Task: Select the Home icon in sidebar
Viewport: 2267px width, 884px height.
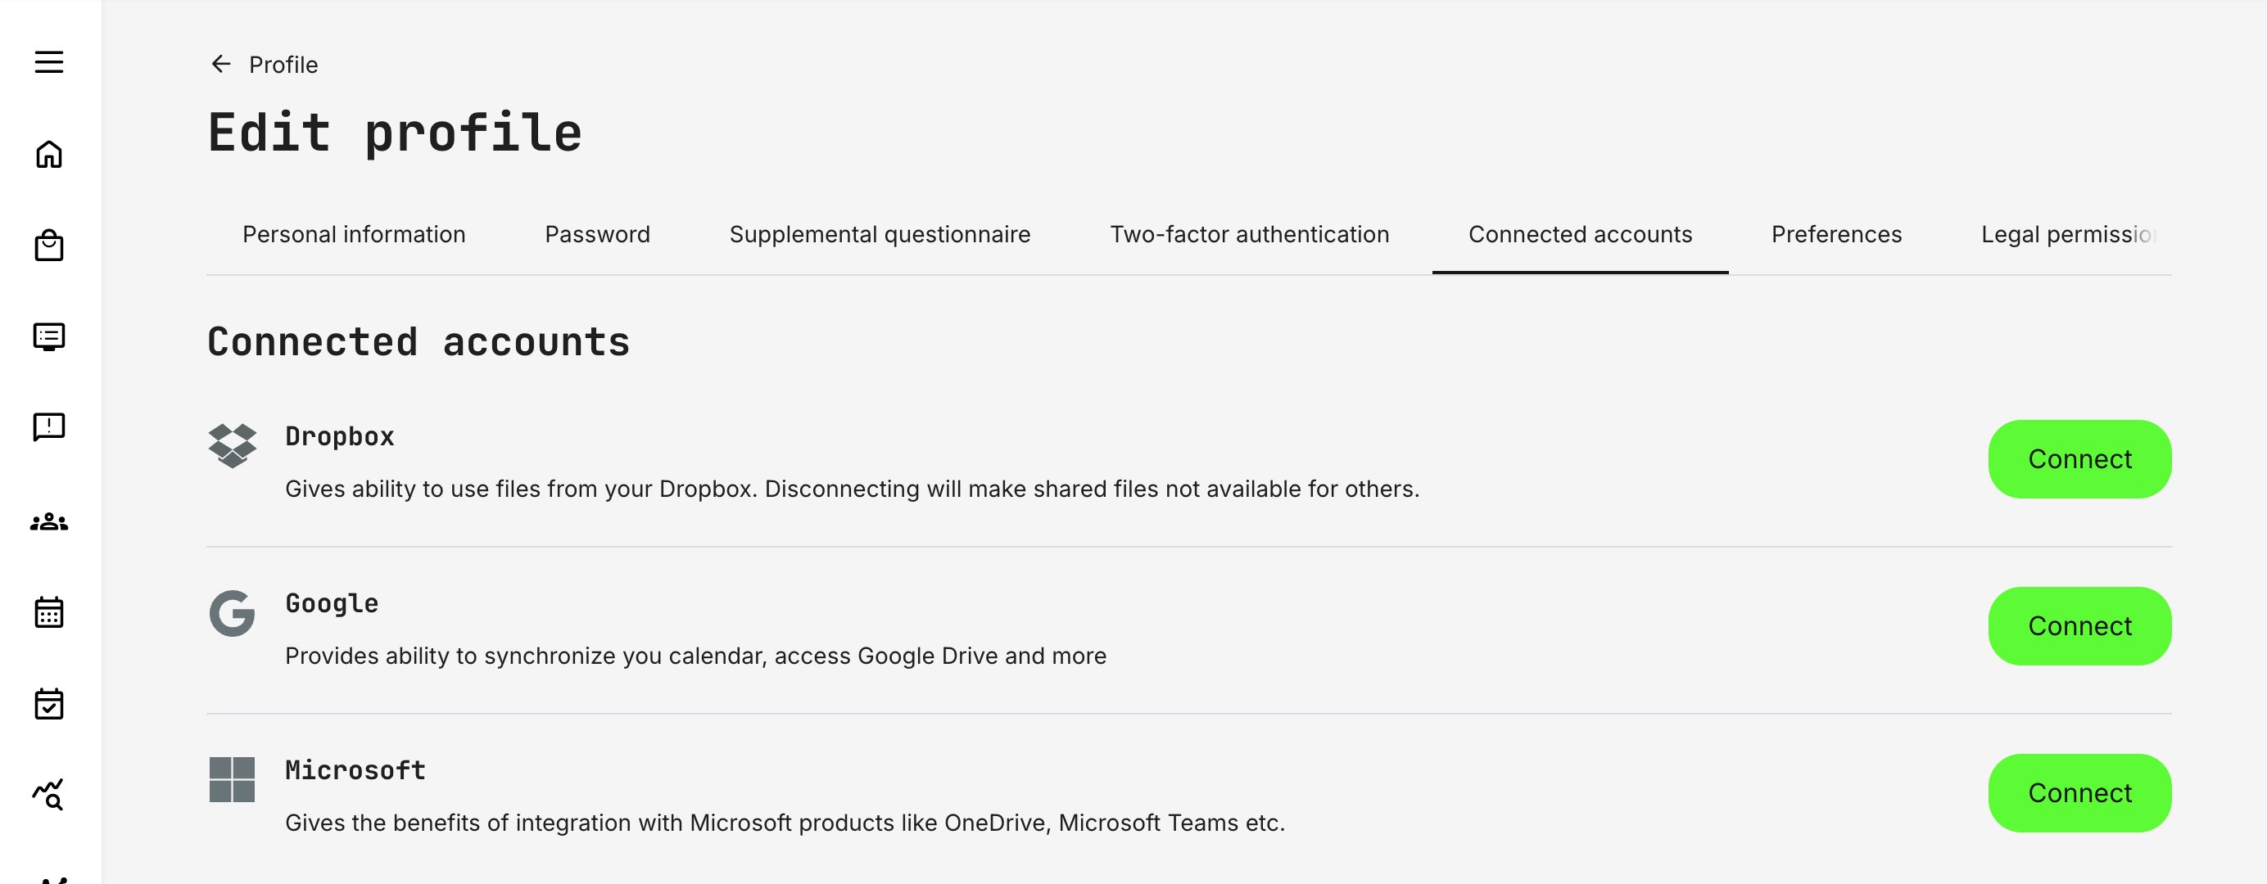Action: (48, 155)
